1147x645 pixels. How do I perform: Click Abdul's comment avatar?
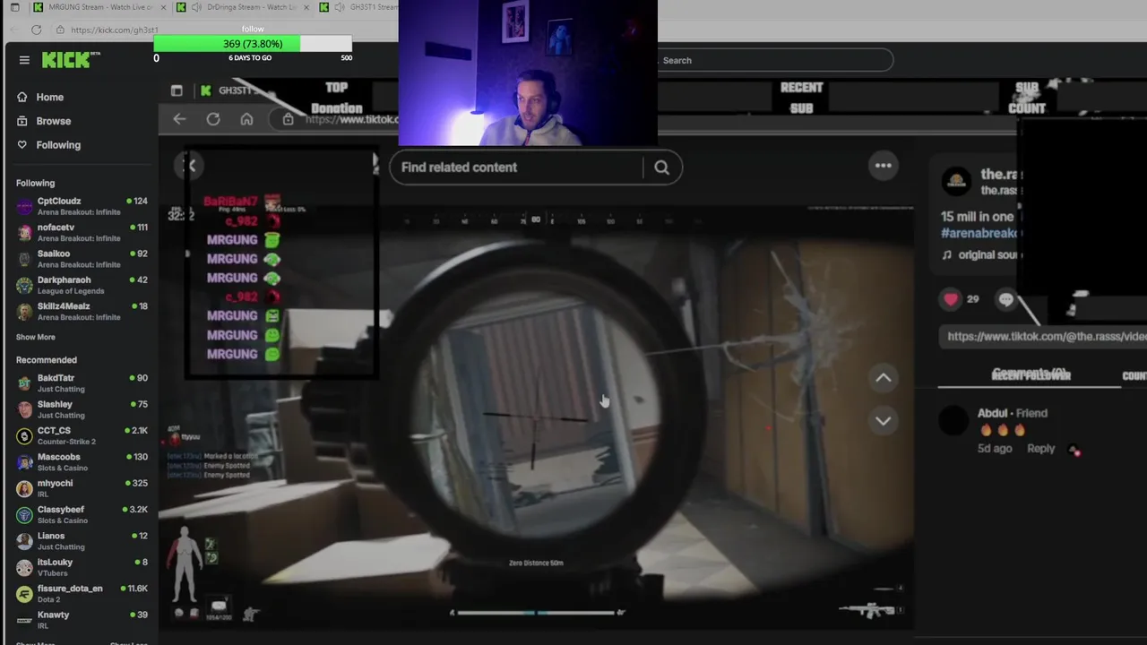954,420
